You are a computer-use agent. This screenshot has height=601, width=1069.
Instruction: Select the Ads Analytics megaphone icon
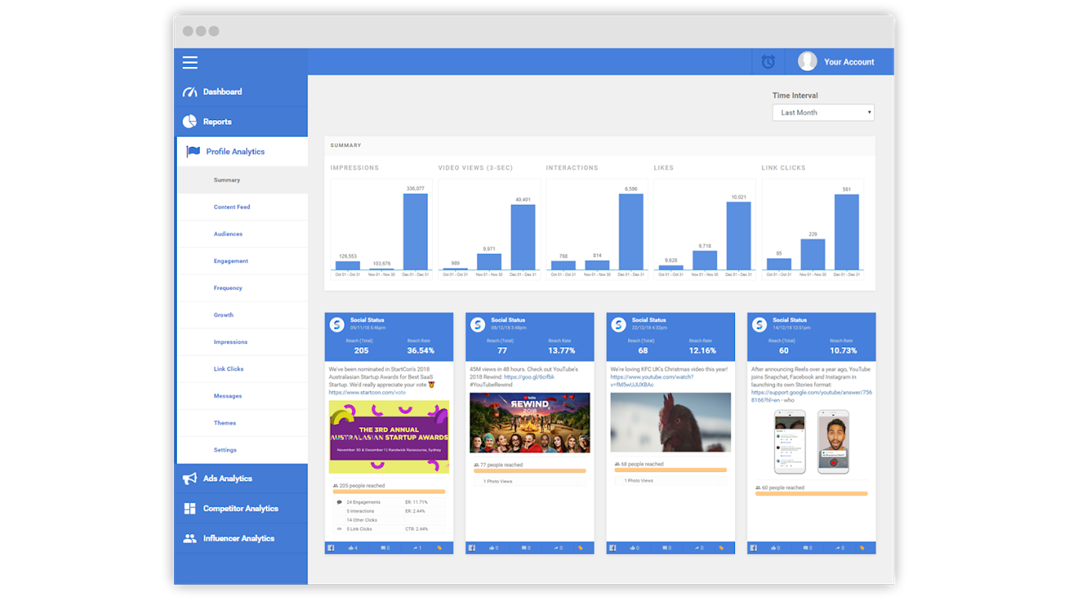(x=189, y=478)
